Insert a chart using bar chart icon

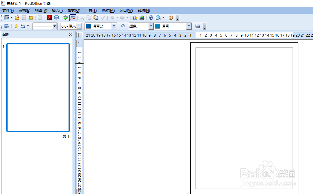point(135,18)
